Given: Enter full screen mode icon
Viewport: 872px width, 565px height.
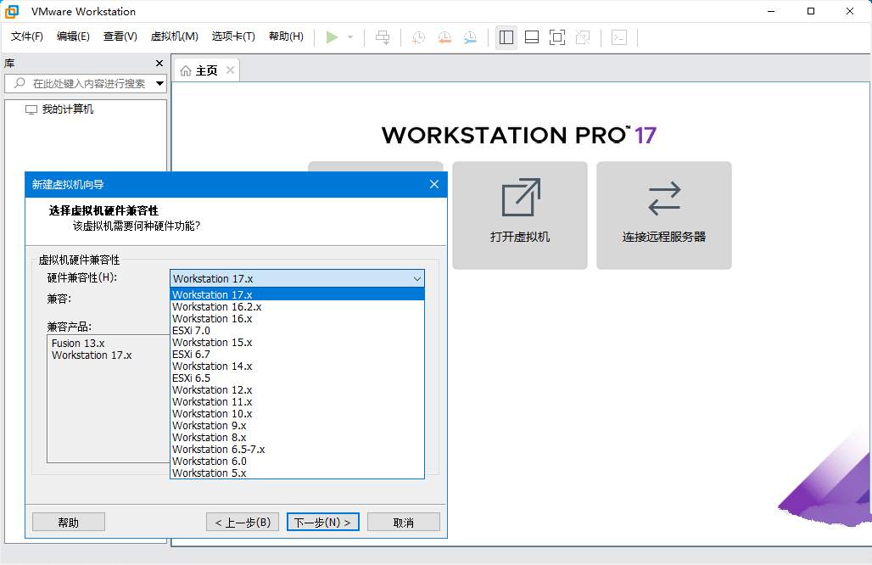Looking at the screenshot, I should tap(556, 36).
